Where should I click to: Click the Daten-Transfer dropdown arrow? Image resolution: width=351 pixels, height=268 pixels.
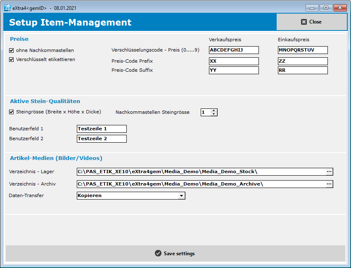182,196
